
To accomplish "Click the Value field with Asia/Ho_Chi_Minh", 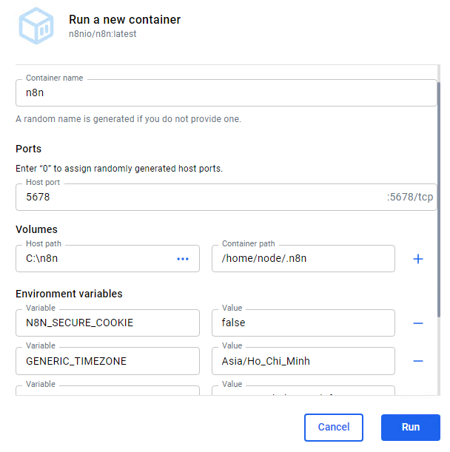I will point(303,361).
